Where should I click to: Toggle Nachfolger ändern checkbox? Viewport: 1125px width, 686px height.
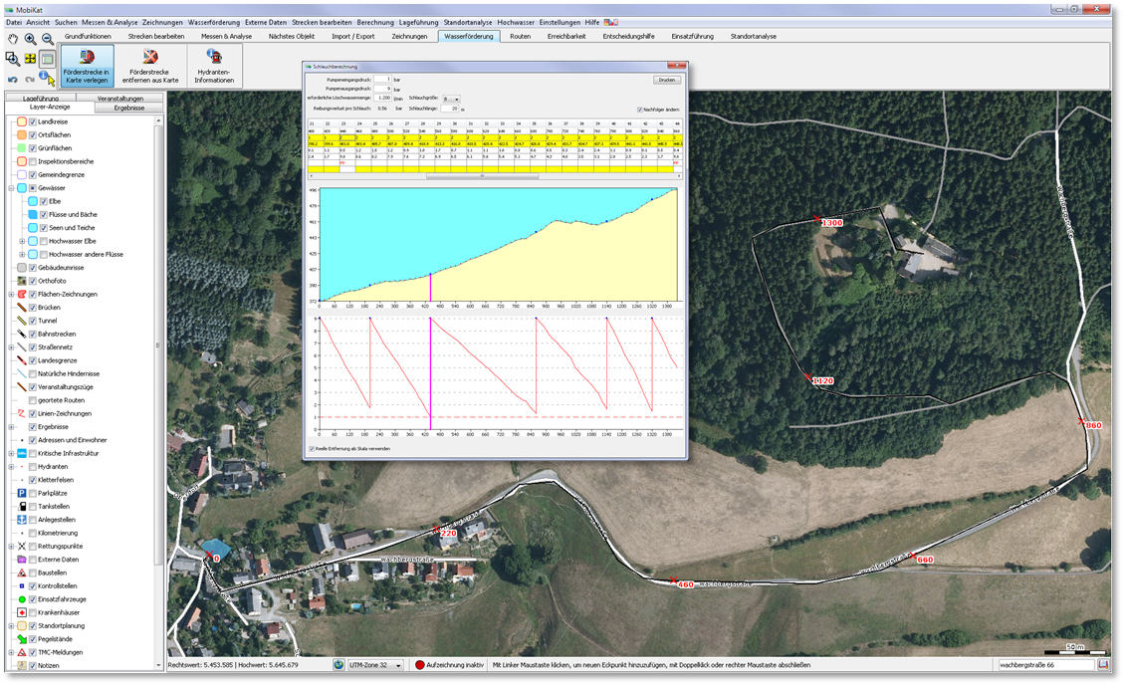[x=640, y=109]
